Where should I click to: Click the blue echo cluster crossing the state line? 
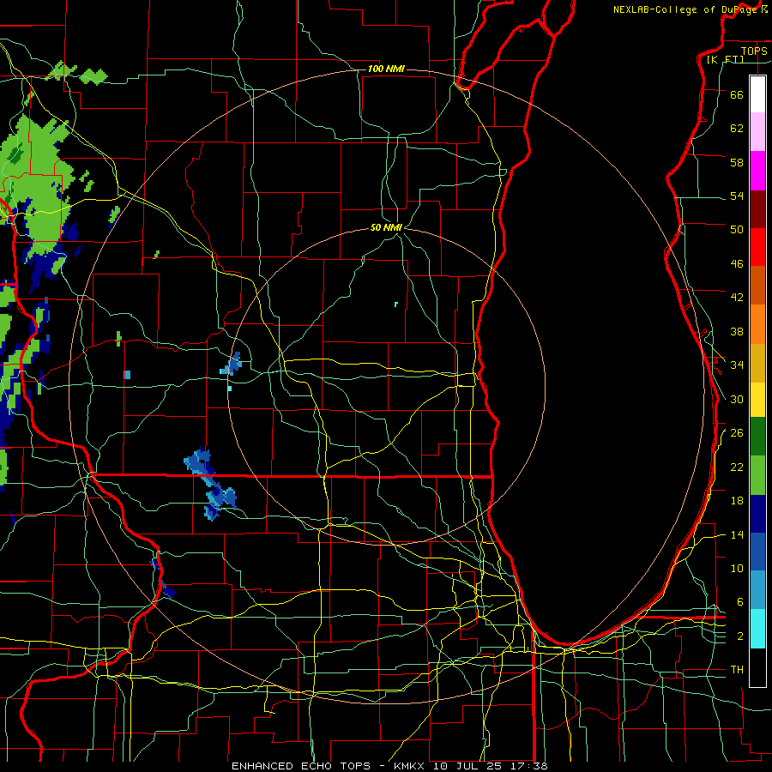click(x=212, y=485)
